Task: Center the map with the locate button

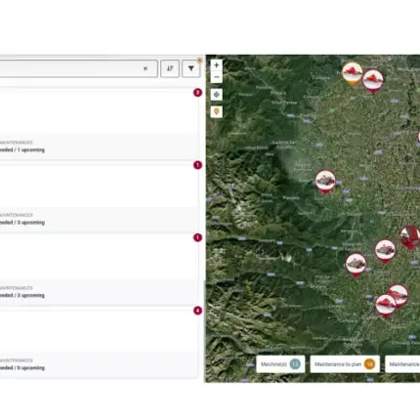Action: tap(217, 95)
